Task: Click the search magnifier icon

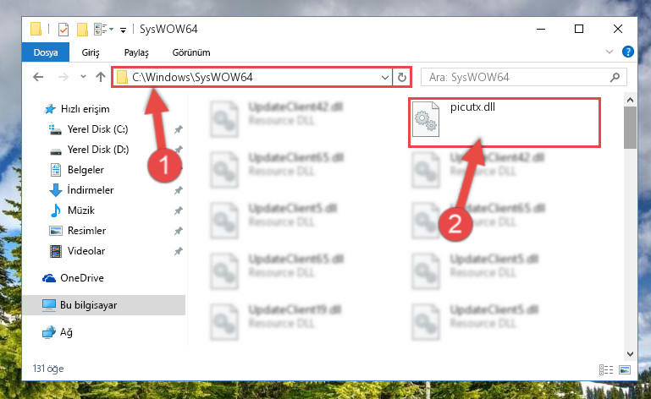Action: (615, 77)
